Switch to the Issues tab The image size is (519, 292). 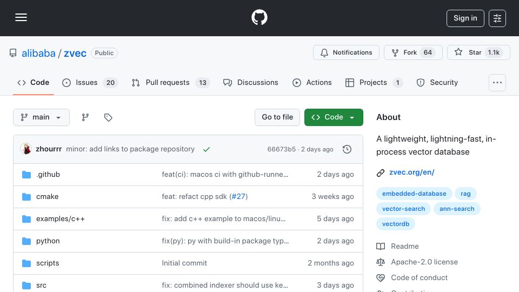coord(90,82)
